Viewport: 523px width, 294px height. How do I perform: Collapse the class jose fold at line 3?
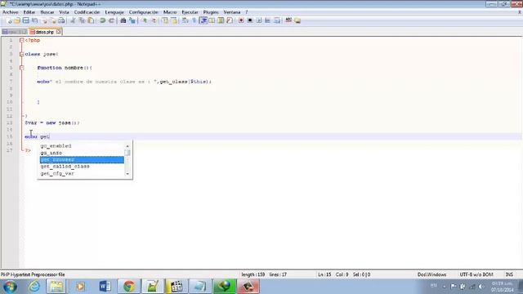pyautogui.click(x=22, y=54)
